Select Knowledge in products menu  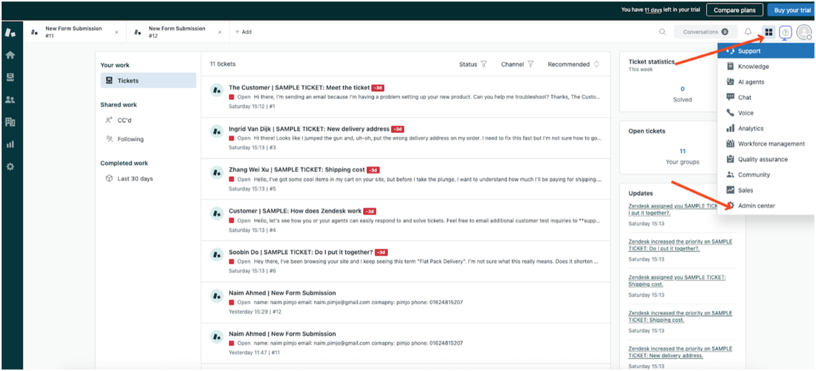pos(766,66)
